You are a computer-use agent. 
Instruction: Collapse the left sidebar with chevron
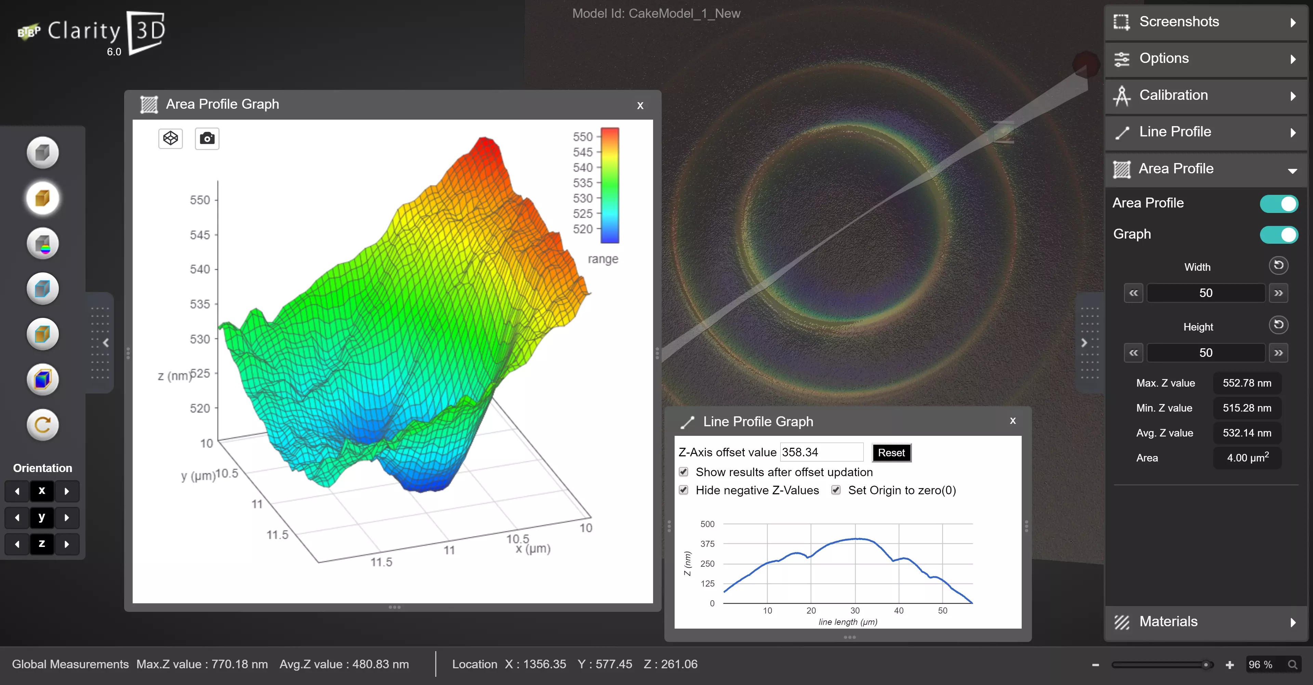coord(106,342)
